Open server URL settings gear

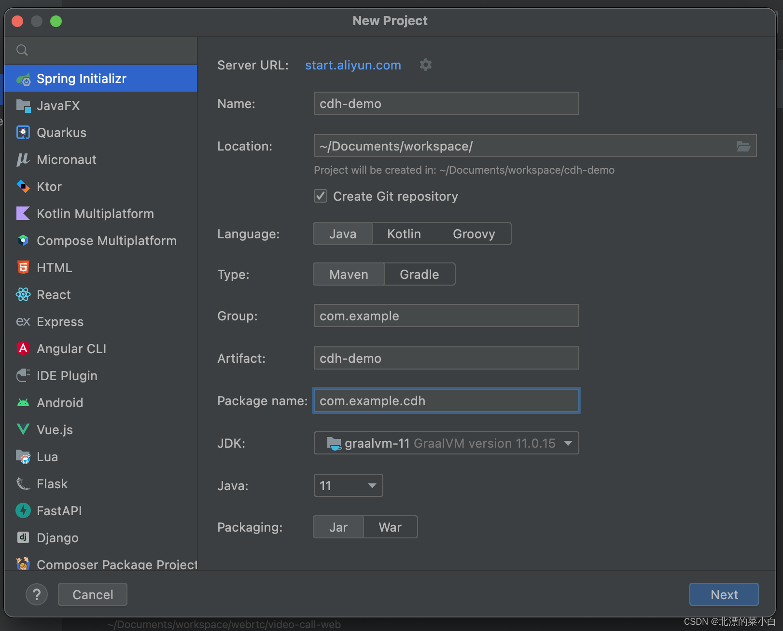[x=425, y=65]
